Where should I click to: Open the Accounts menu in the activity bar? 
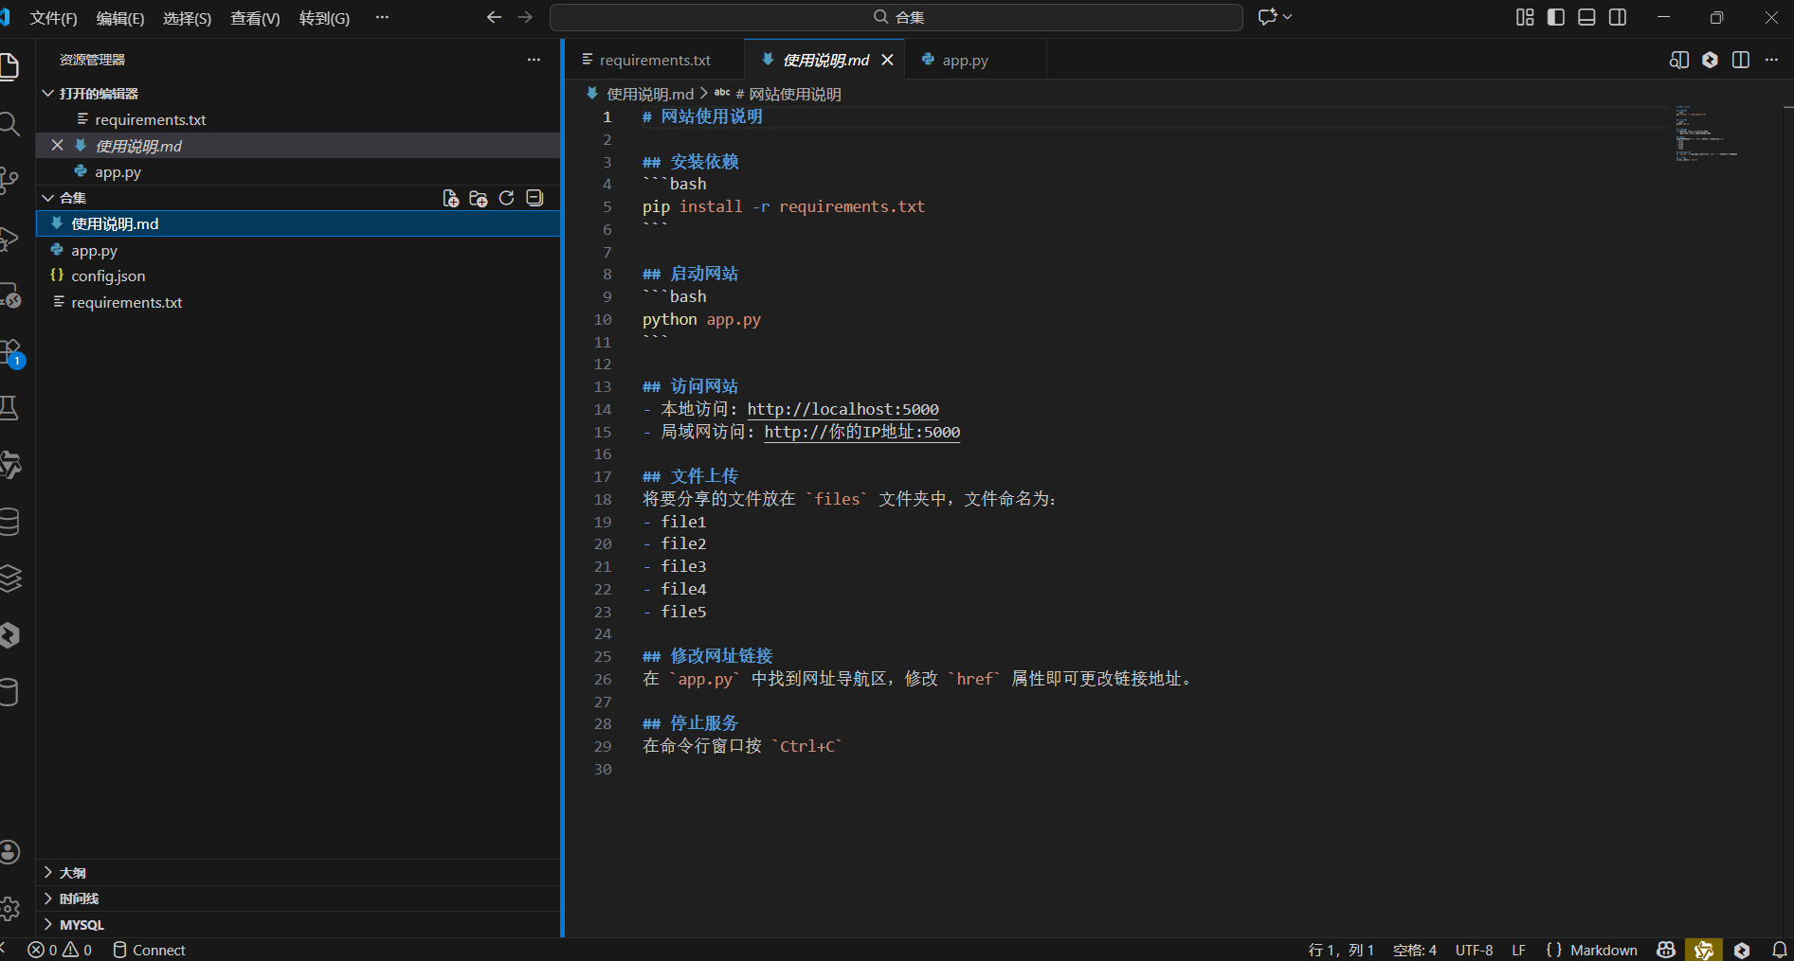[9, 852]
